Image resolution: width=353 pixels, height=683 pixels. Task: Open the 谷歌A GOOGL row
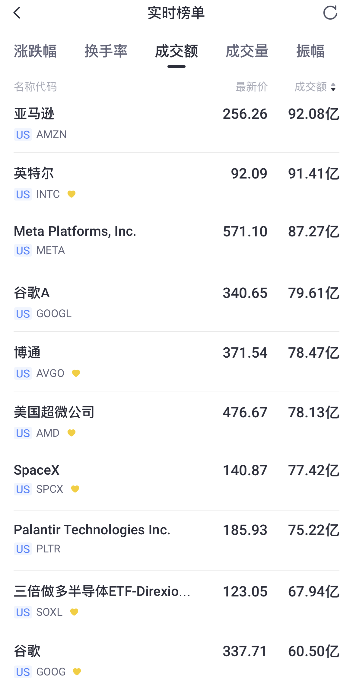pos(176,302)
